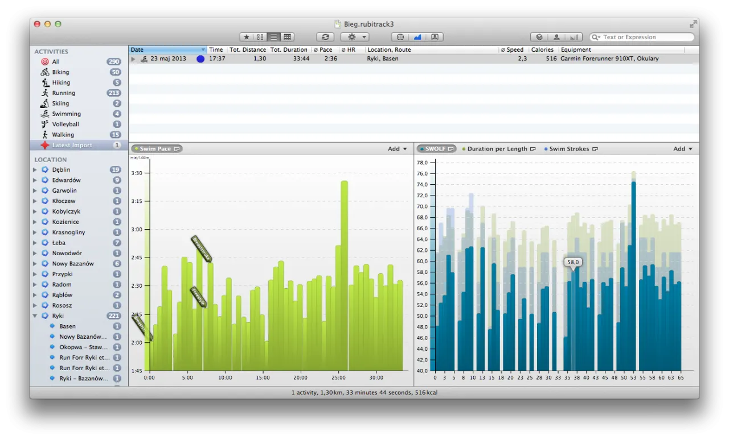This screenshot has height=440, width=729.
Task: Open the athlete profile icon
Action: 556,37
